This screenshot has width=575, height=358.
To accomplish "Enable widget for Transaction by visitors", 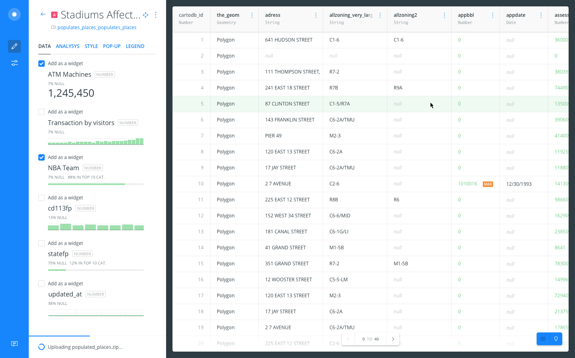I will click(42, 112).
